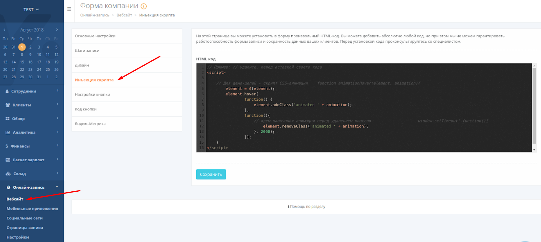The height and width of the screenshot is (242, 541).
Task: Click the Сохранить button
Action: pos(211,174)
